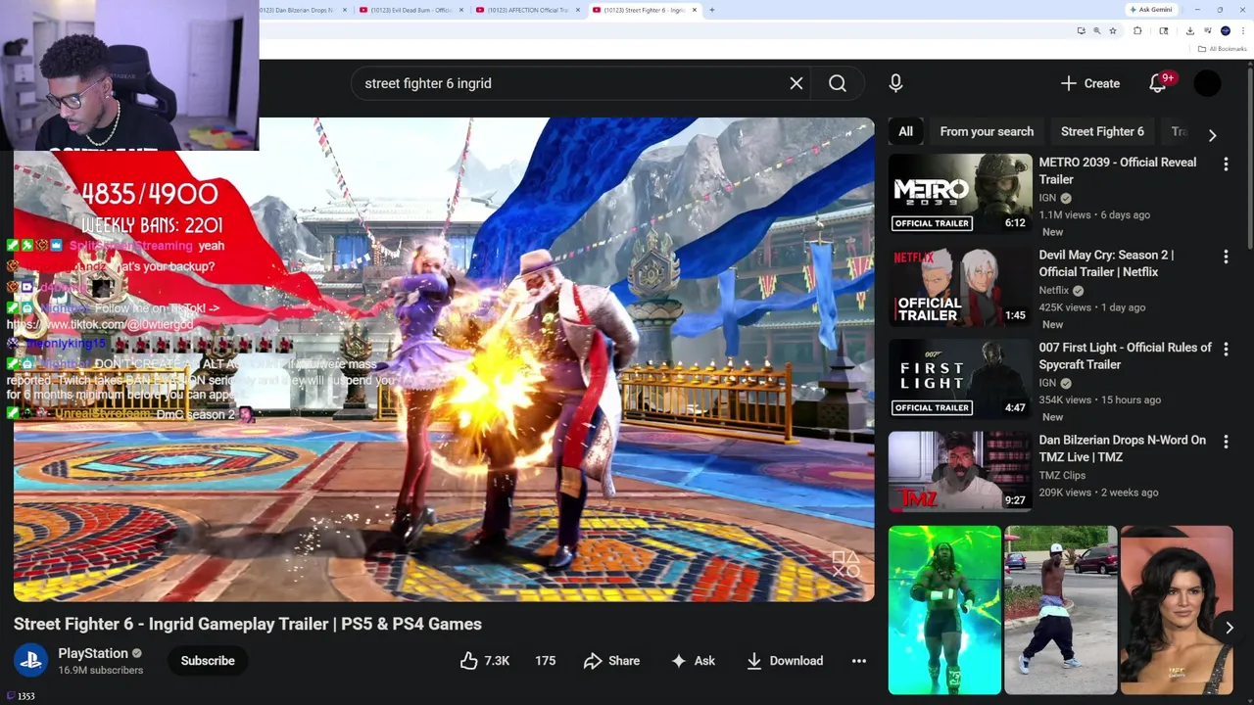Select the Street Fighter 6 chip
The width and height of the screenshot is (1254, 705).
[x=1102, y=131]
